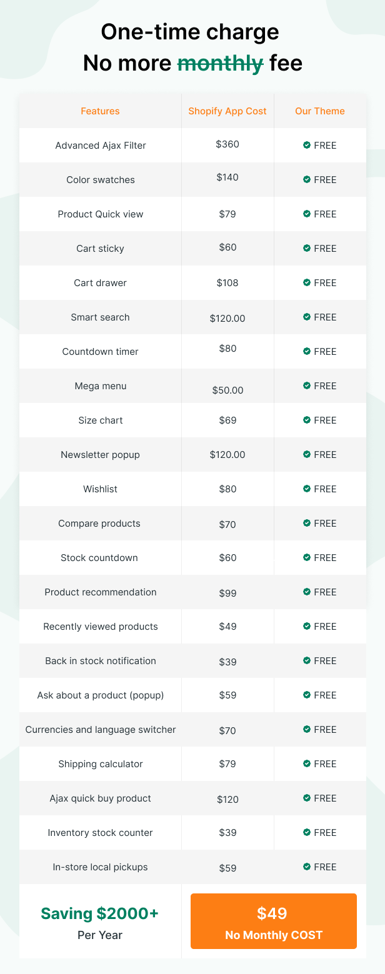Click the checkmark icon in the Cart drawer row

tap(307, 282)
